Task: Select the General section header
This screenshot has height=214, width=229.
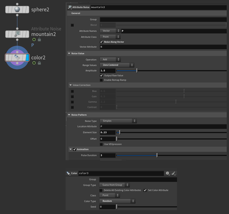Action: (x=76, y=13)
